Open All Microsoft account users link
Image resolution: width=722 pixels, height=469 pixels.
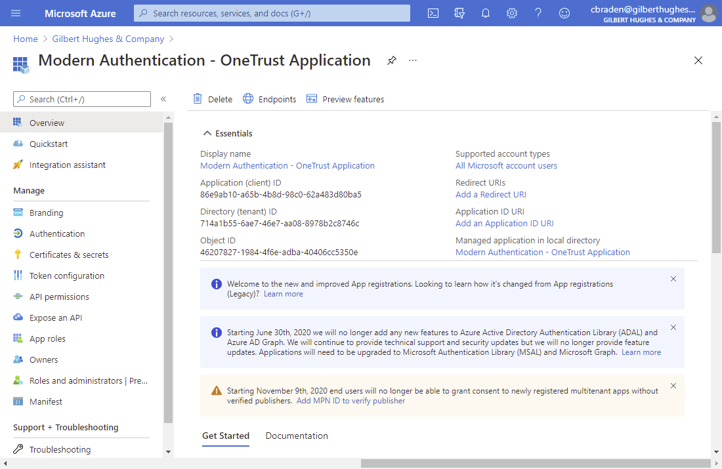pos(506,166)
